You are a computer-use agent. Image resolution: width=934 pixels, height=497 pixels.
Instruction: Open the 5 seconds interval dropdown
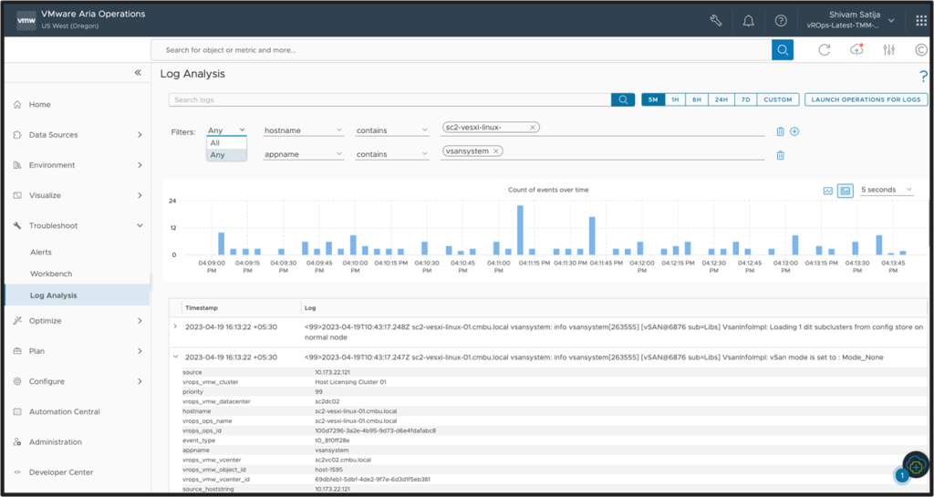pos(887,190)
